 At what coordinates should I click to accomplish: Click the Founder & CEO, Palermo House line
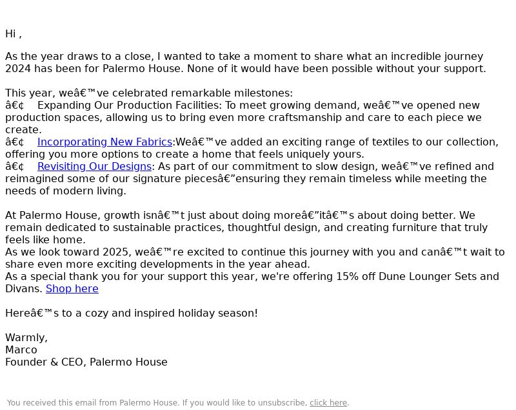86,362
